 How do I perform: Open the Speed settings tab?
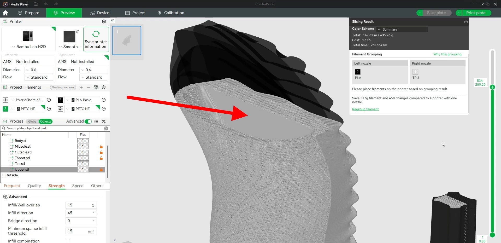tap(78, 186)
